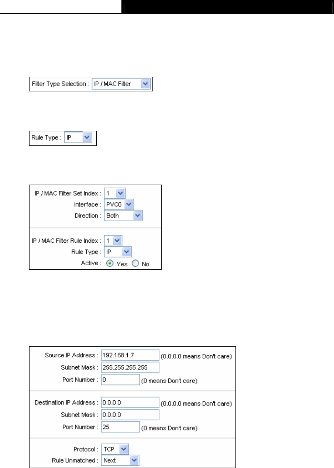Click the destination Subnet Mask field 0.0.0.0
334x468 pixels.
click(130, 414)
